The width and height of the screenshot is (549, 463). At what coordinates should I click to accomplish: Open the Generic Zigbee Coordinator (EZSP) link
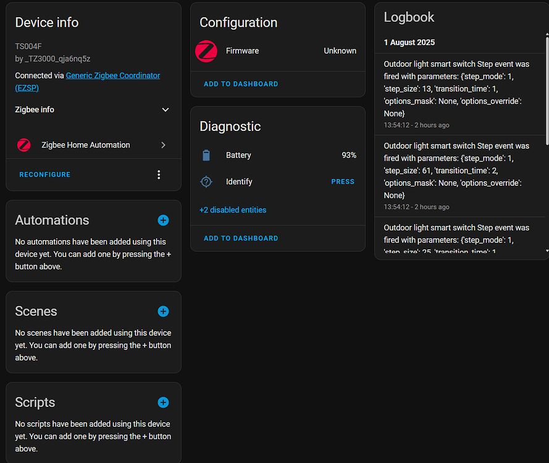coord(112,75)
